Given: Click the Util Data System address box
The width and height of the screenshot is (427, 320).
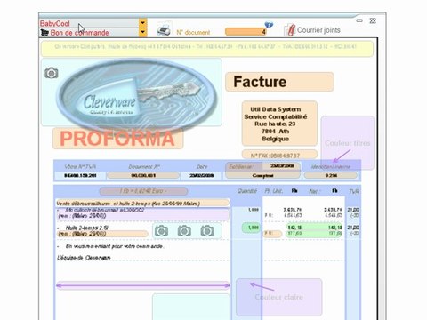Looking at the screenshot, I should coord(279,124).
